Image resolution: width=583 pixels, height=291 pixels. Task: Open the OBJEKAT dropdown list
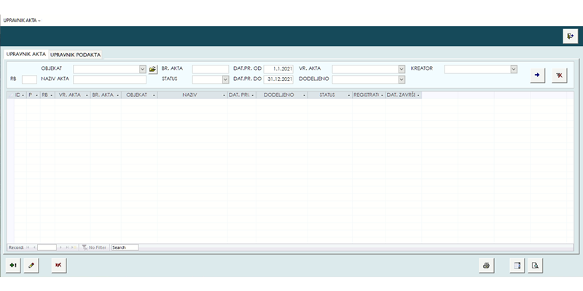click(143, 69)
